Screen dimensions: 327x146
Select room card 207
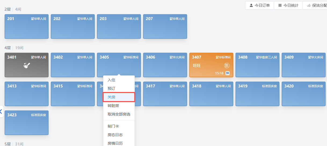165,26
